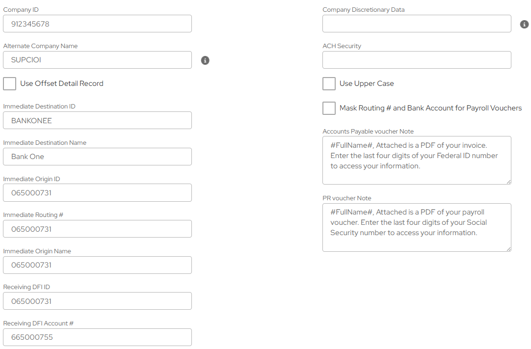The width and height of the screenshot is (531, 349).
Task: Check Mask Routing # and Bank Account option
Action: 329,108
